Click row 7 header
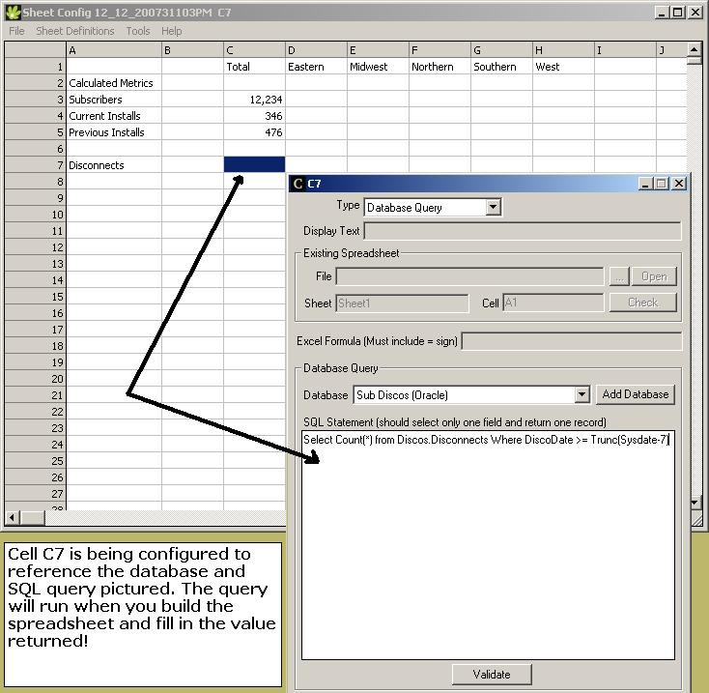Screen dimensions: 709x693 36,164
